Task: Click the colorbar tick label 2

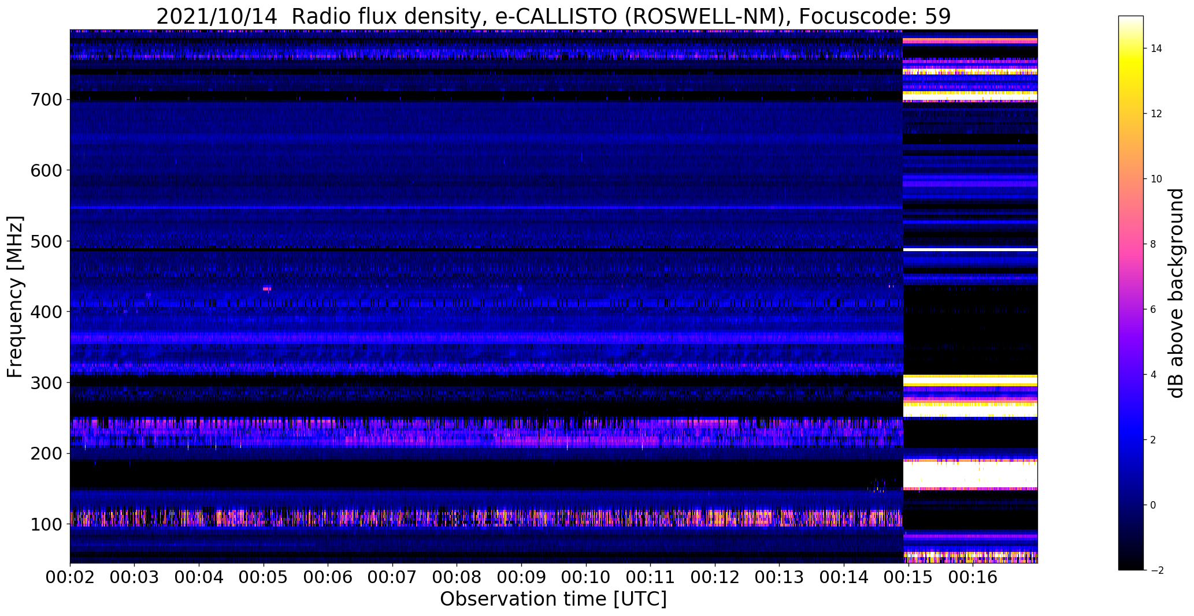Action: click(x=1154, y=440)
